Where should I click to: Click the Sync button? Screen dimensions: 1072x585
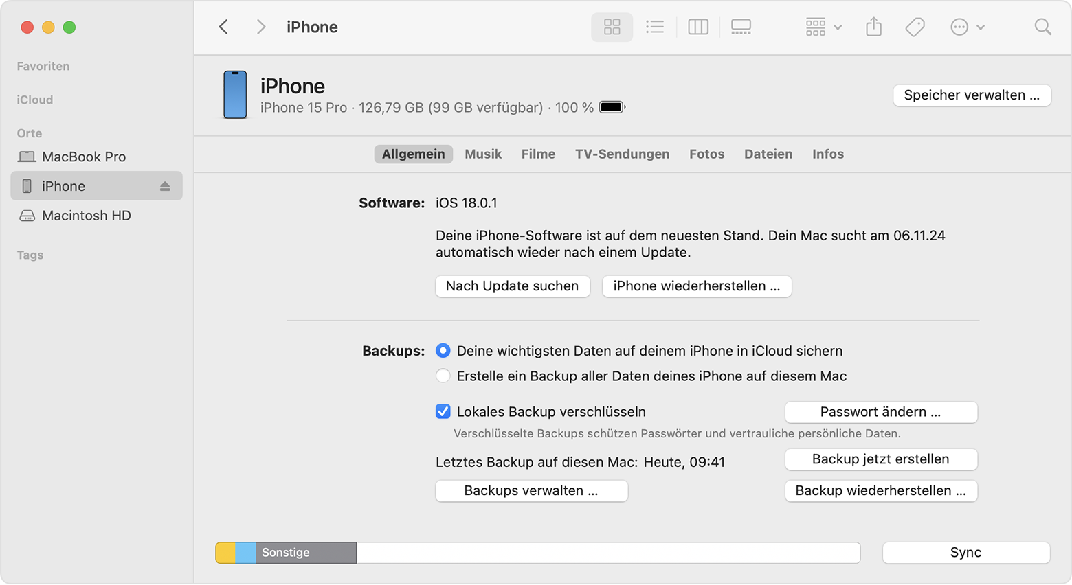tap(965, 553)
